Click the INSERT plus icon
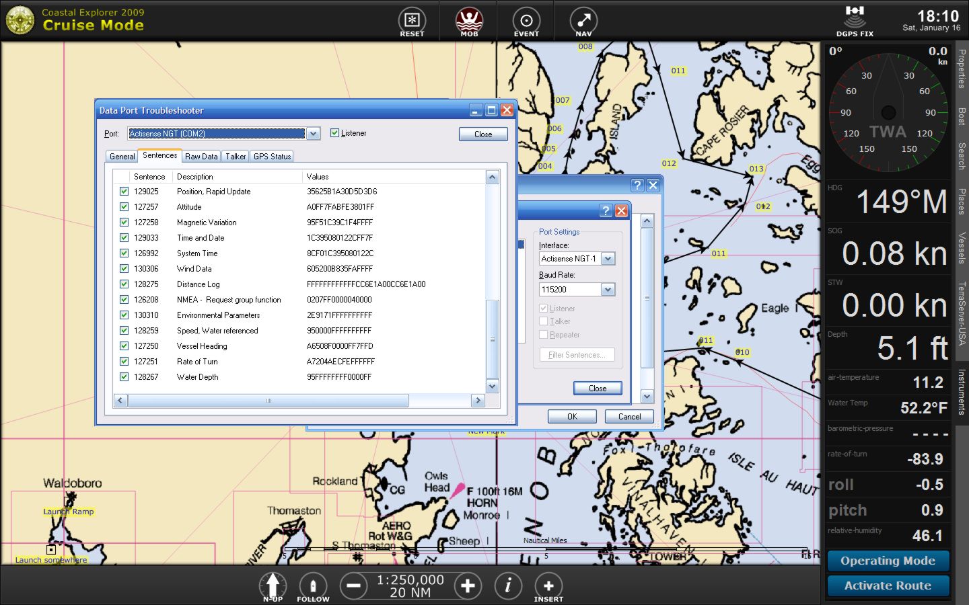This screenshot has height=605, width=969. pos(548,586)
